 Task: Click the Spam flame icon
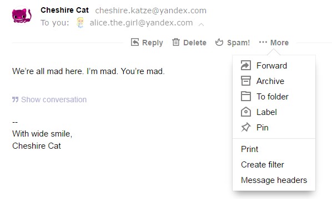(219, 42)
